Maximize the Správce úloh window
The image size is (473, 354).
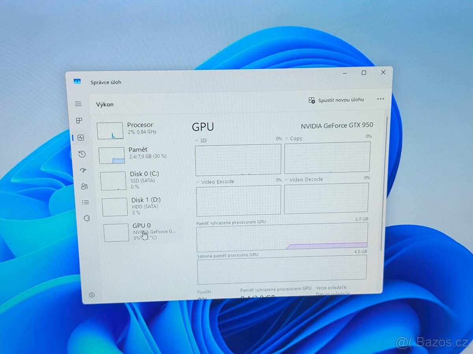click(x=364, y=73)
